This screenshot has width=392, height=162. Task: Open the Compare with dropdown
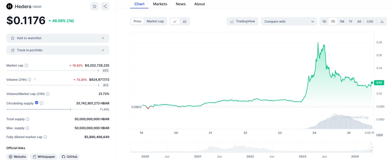click(289, 22)
